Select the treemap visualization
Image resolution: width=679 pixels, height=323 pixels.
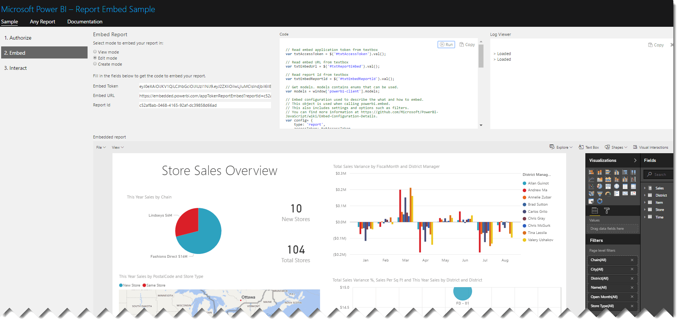[x=608, y=186]
